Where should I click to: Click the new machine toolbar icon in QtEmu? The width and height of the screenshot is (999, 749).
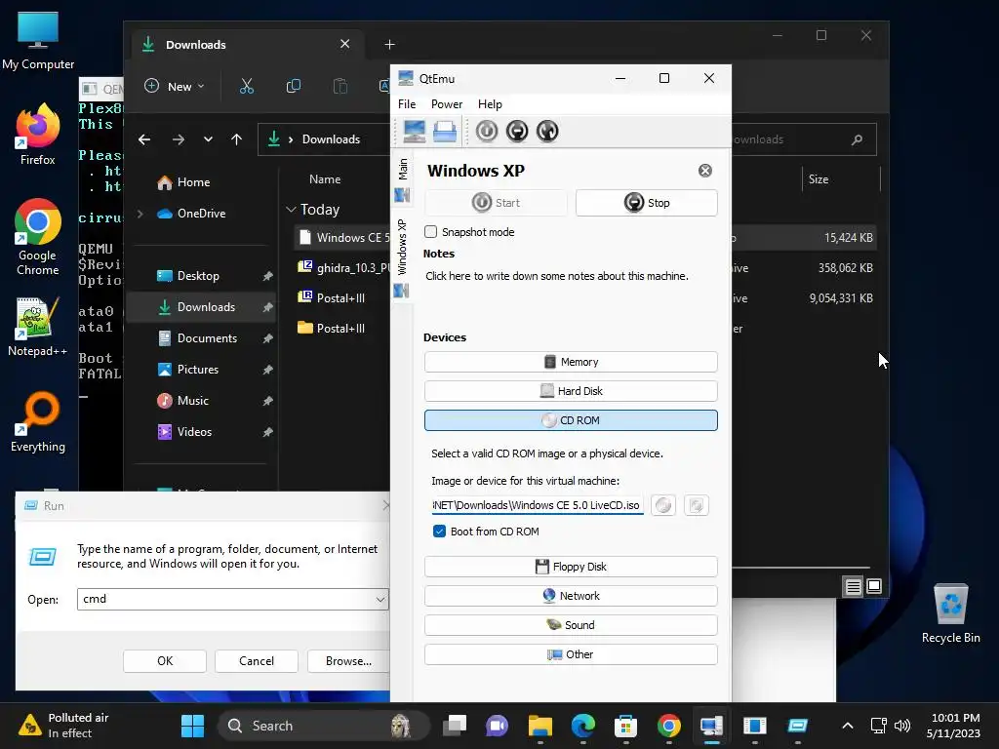coord(414,132)
